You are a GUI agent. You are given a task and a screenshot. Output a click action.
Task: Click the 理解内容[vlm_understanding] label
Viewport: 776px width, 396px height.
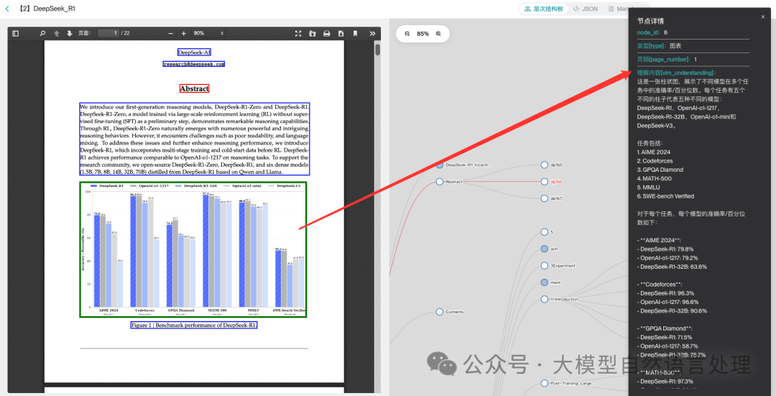(x=677, y=73)
